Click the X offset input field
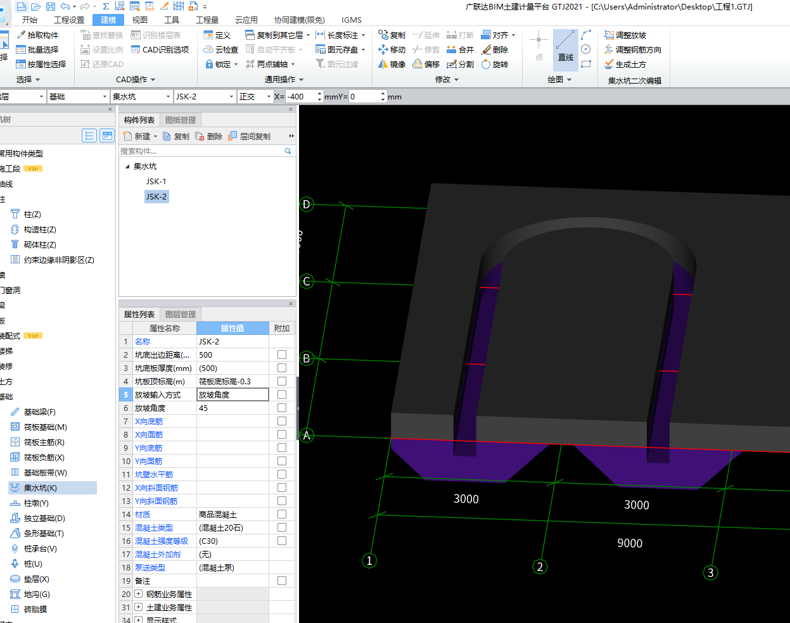Viewport: 790px width, 623px height. (301, 96)
